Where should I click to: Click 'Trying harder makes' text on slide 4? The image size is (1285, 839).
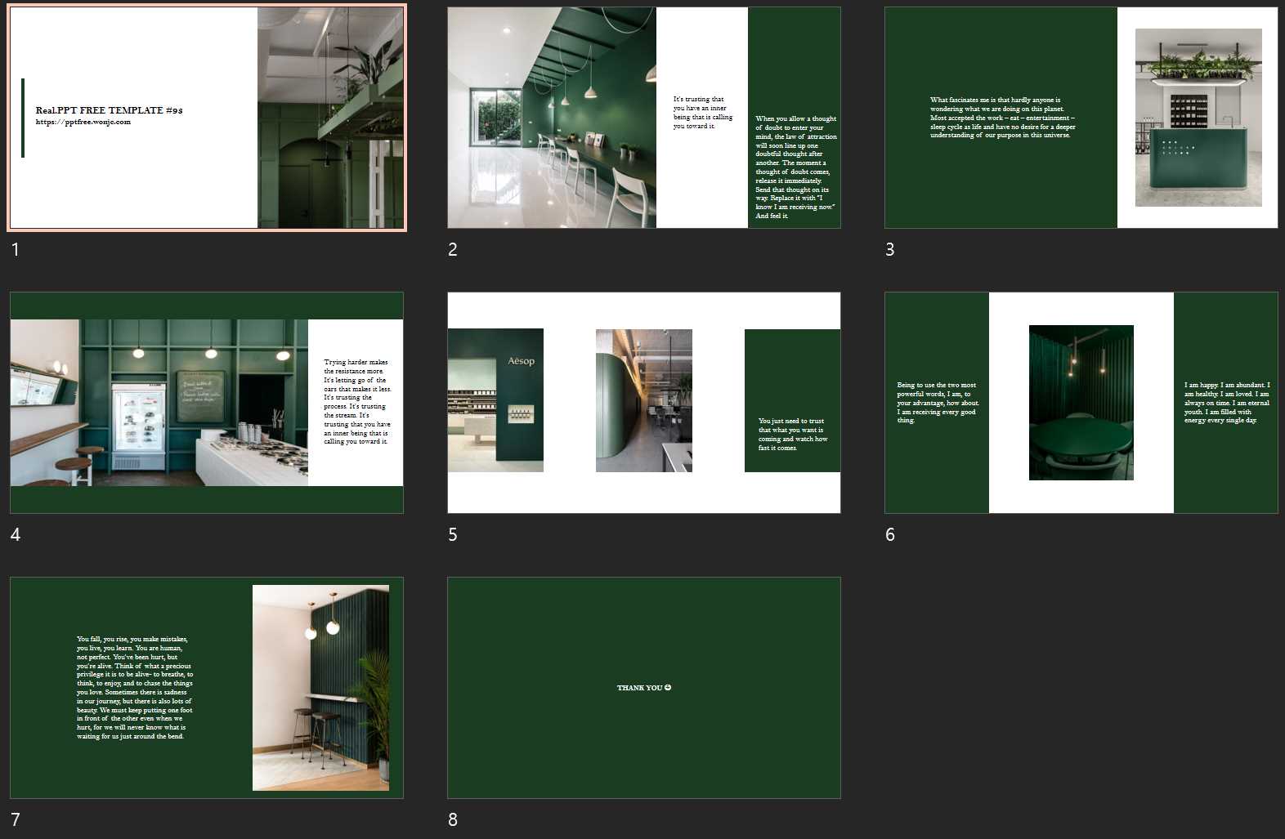357,402
